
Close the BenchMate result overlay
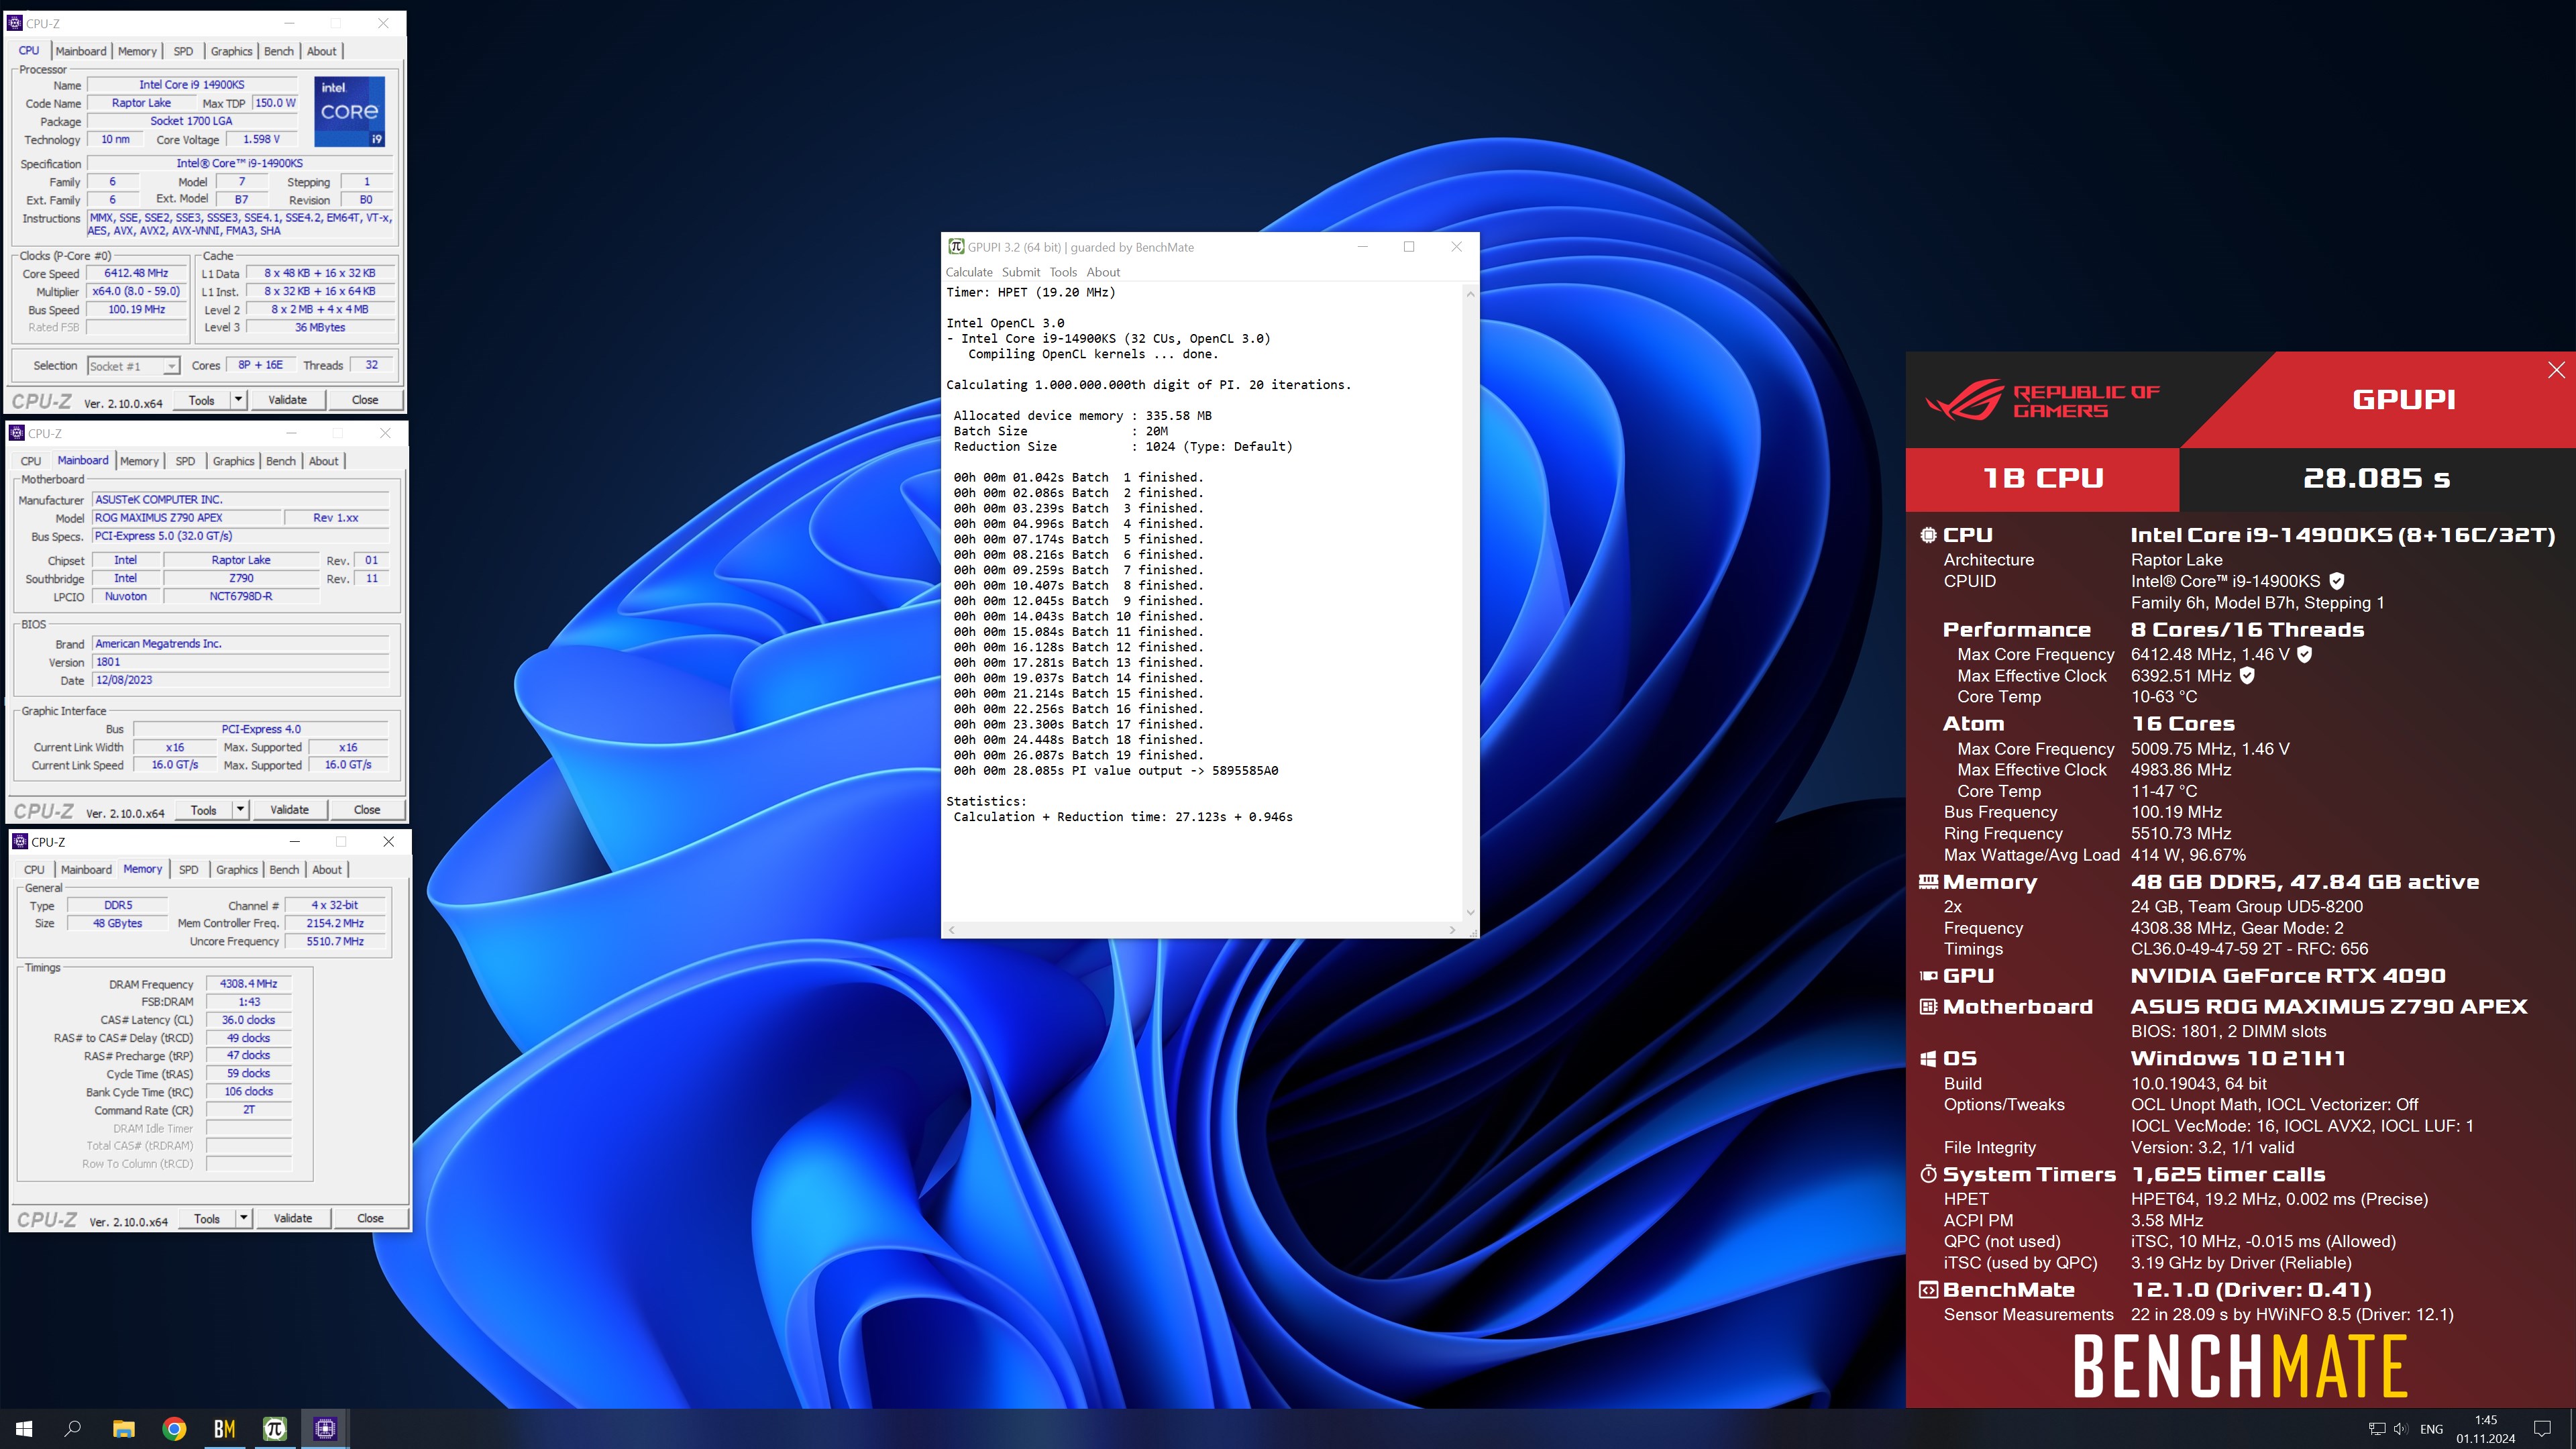click(2556, 370)
